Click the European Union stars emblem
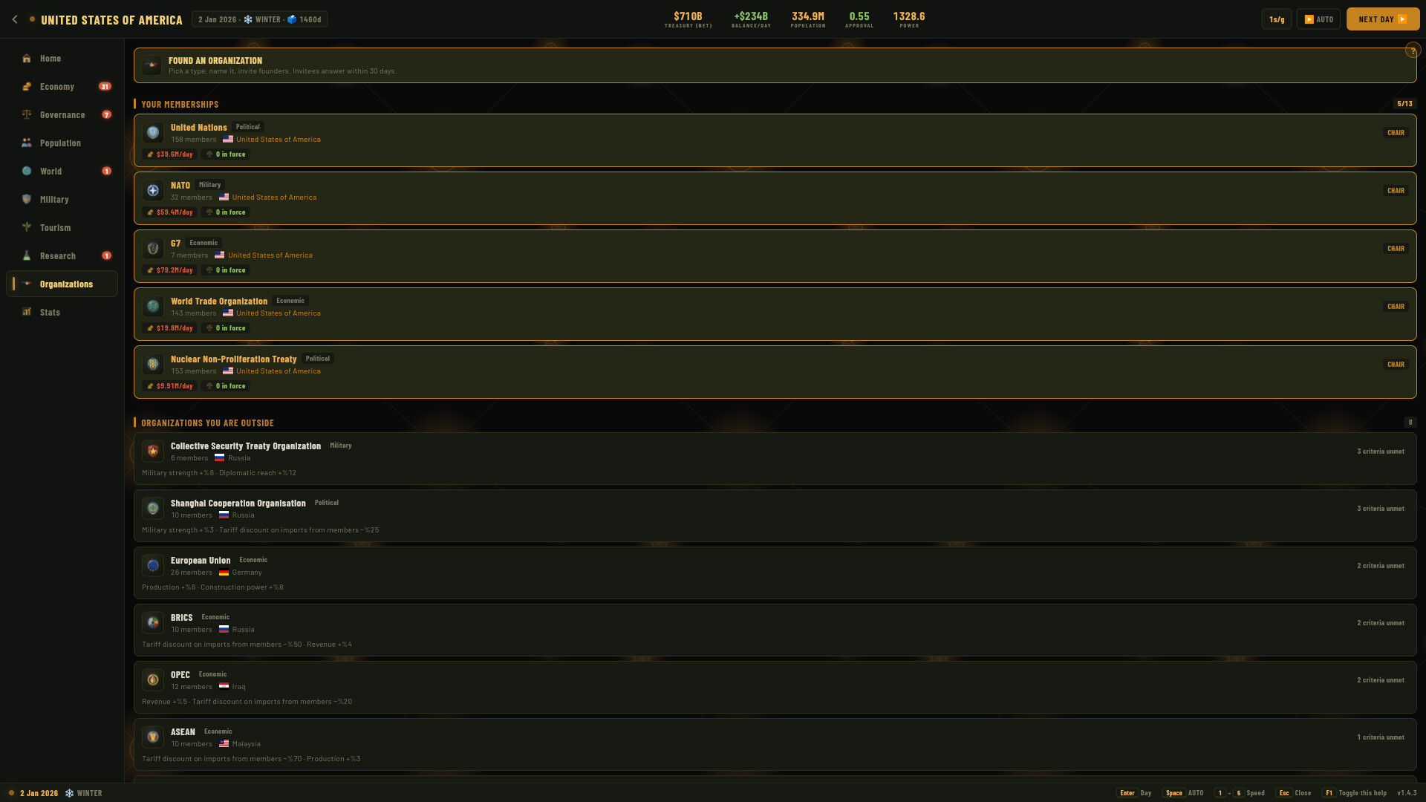The image size is (1426, 802). pos(153,565)
